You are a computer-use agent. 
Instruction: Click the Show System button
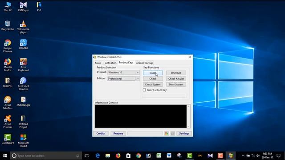176,84
